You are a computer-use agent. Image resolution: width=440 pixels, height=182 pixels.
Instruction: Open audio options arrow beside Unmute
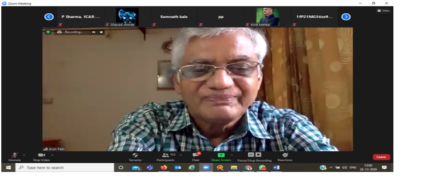tap(24, 155)
